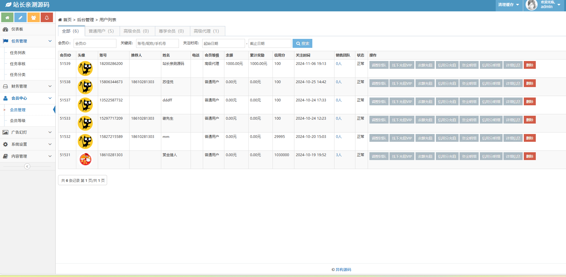Click the admin avatar in the header

click(x=531, y=5)
